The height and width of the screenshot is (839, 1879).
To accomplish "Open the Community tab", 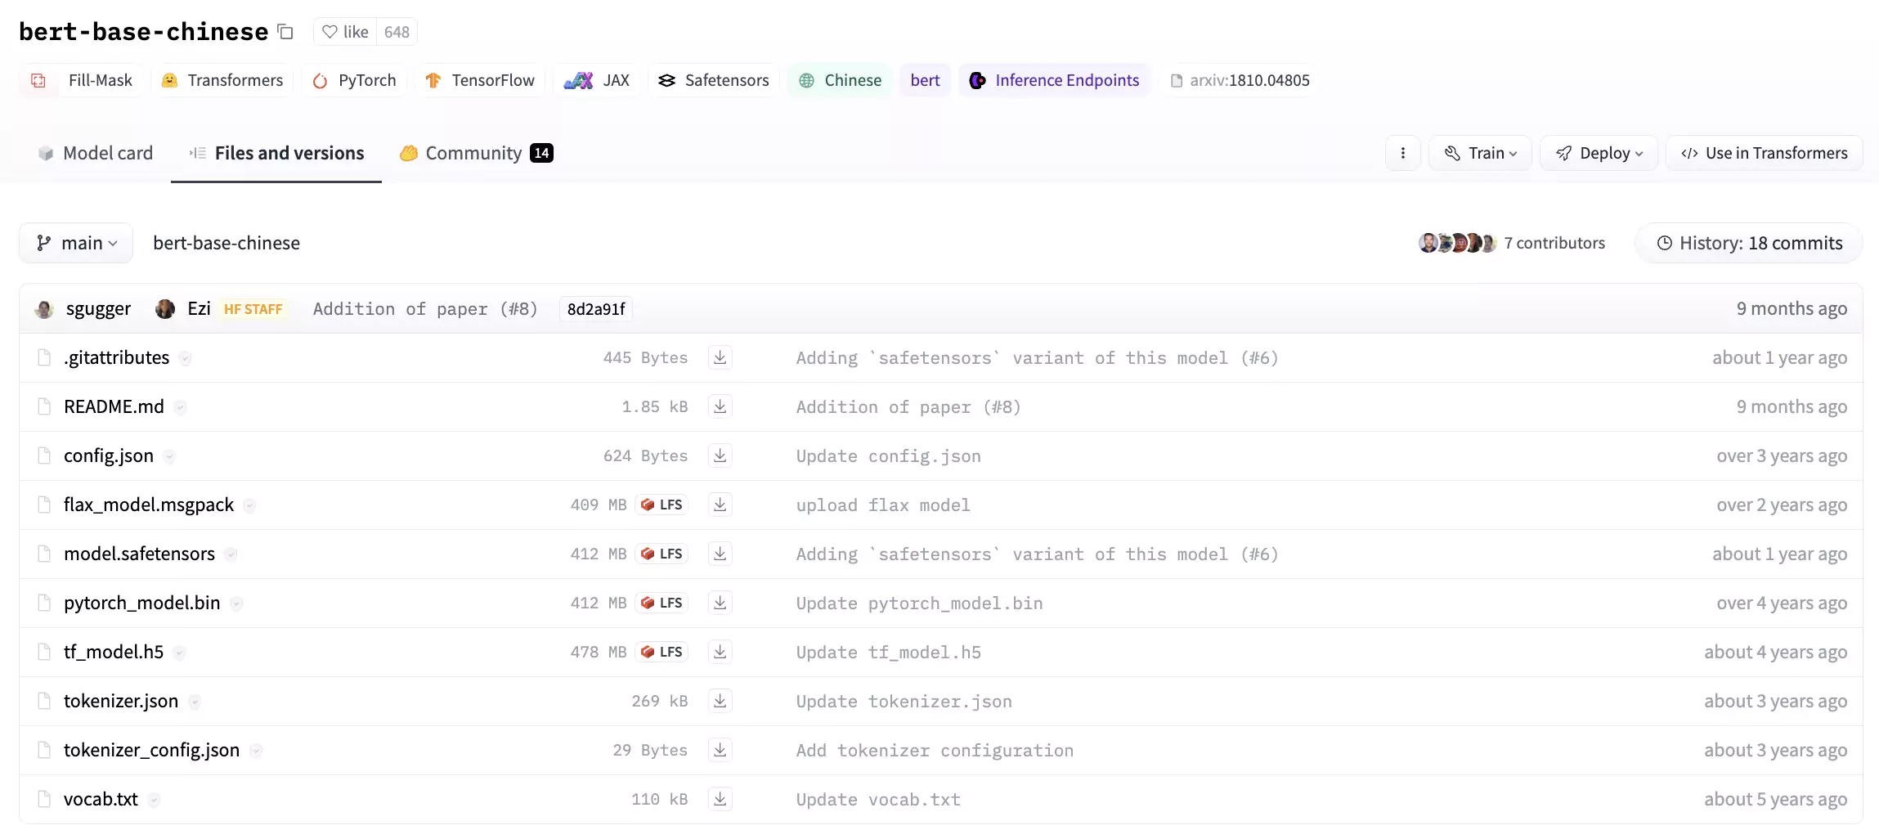I will click(x=476, y=153).
